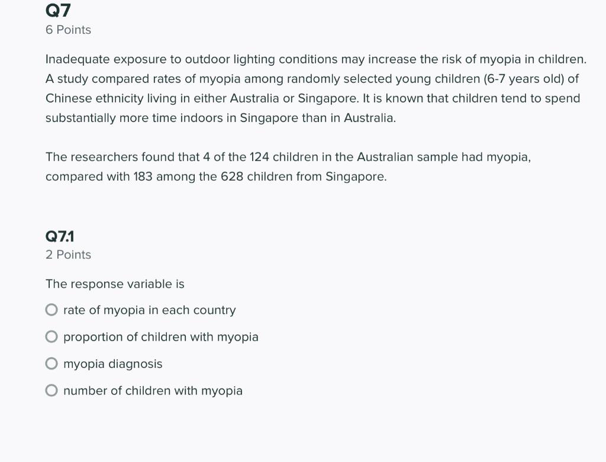Click the '2 Points' text under Q7.1
The height and width of the screenshot is (462, 606).
[x=68, y=255]
